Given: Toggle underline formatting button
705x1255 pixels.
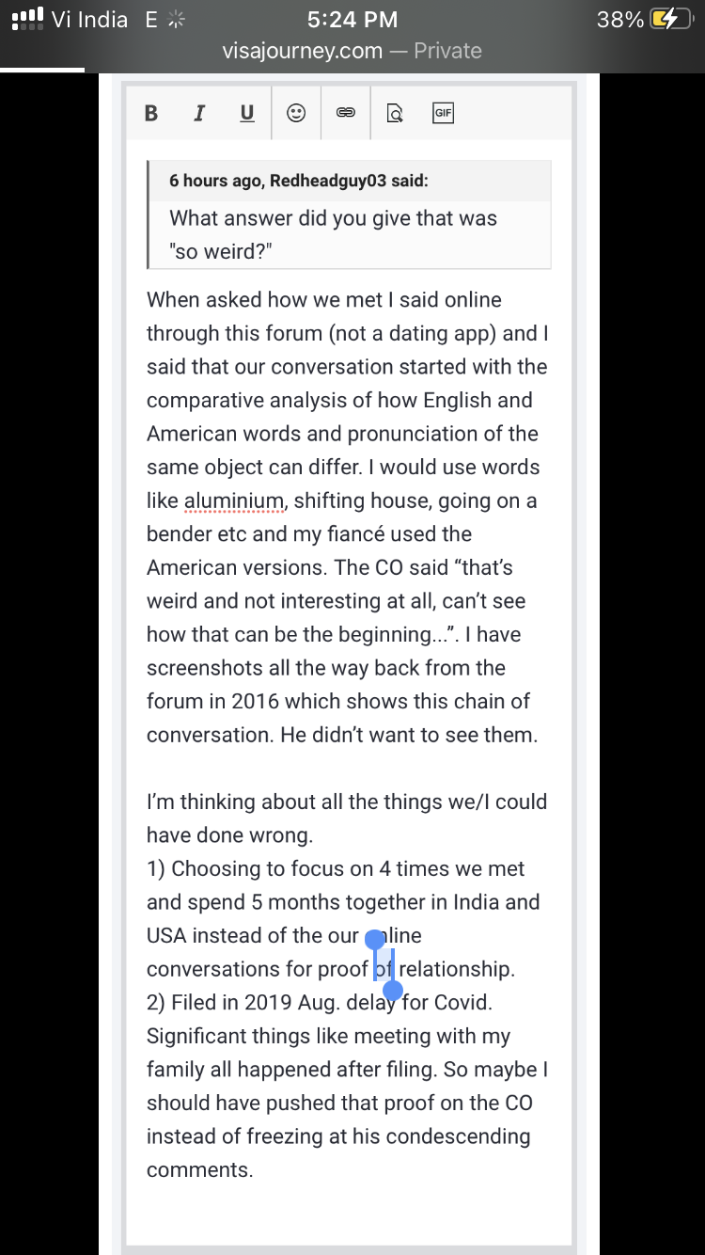Looking at the screenshot, I should [x=247, y=114].
